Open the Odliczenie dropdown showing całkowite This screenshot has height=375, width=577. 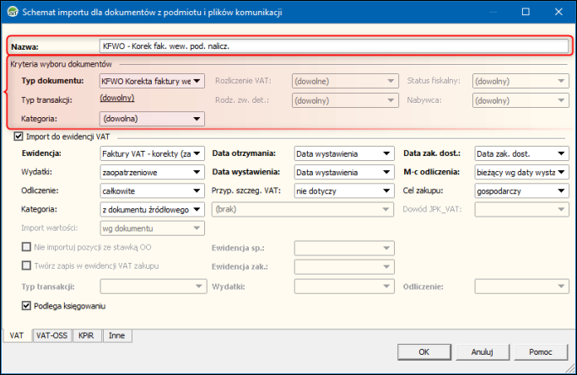click(152, 190)
